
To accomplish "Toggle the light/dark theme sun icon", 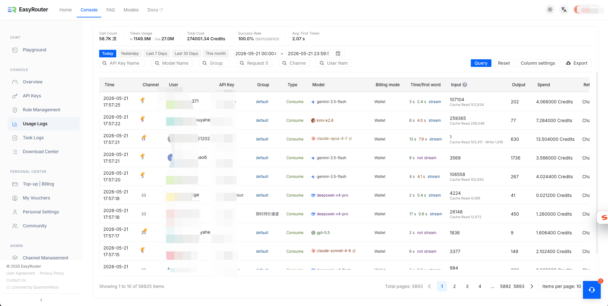I will (550, 10).
